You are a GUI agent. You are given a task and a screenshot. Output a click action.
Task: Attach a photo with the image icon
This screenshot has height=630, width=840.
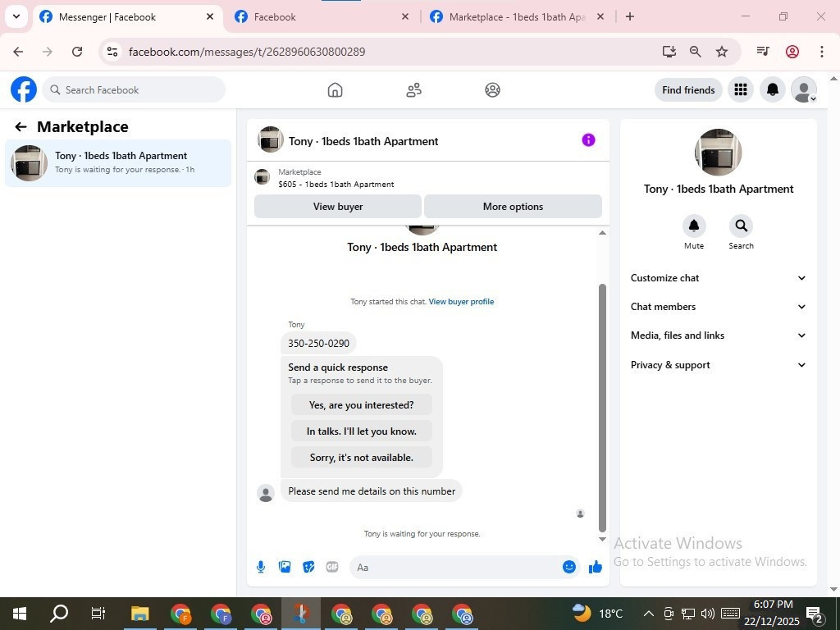(x=285, y=567)
